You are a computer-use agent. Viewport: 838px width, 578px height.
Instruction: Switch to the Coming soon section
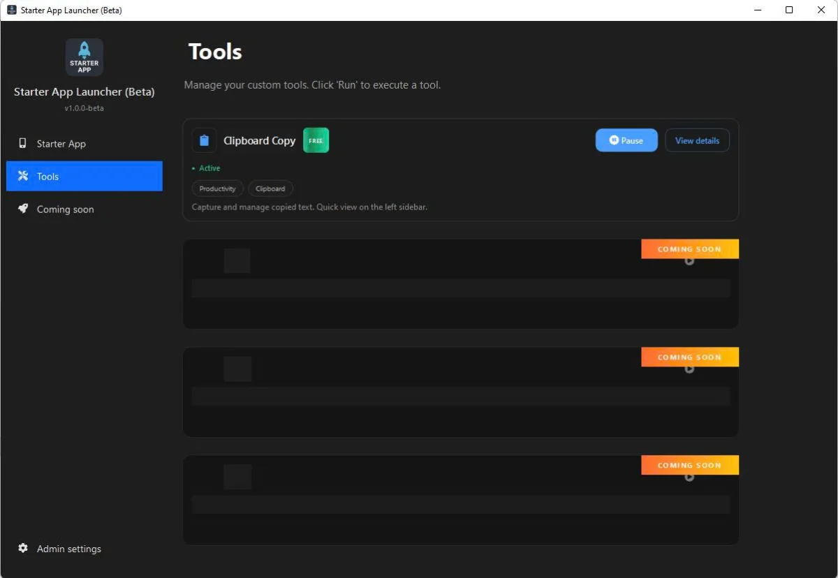pos(65,209)
